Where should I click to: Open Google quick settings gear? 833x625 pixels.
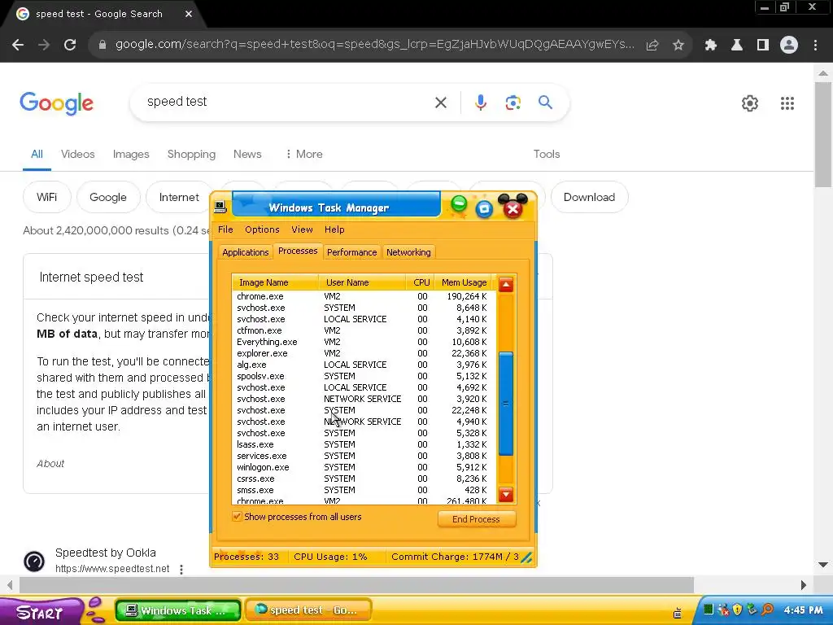[750, 103]
